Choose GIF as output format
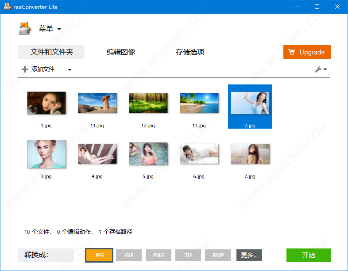This screenshot has height=271, width=348. tap(129, 255)
